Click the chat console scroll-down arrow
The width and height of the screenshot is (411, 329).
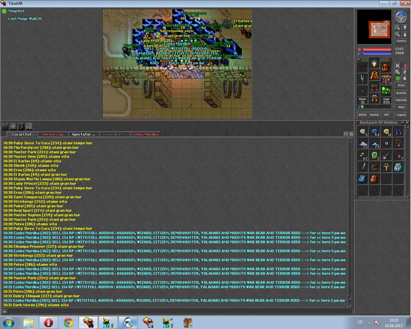pyautogui.click(x=350, y=306)
